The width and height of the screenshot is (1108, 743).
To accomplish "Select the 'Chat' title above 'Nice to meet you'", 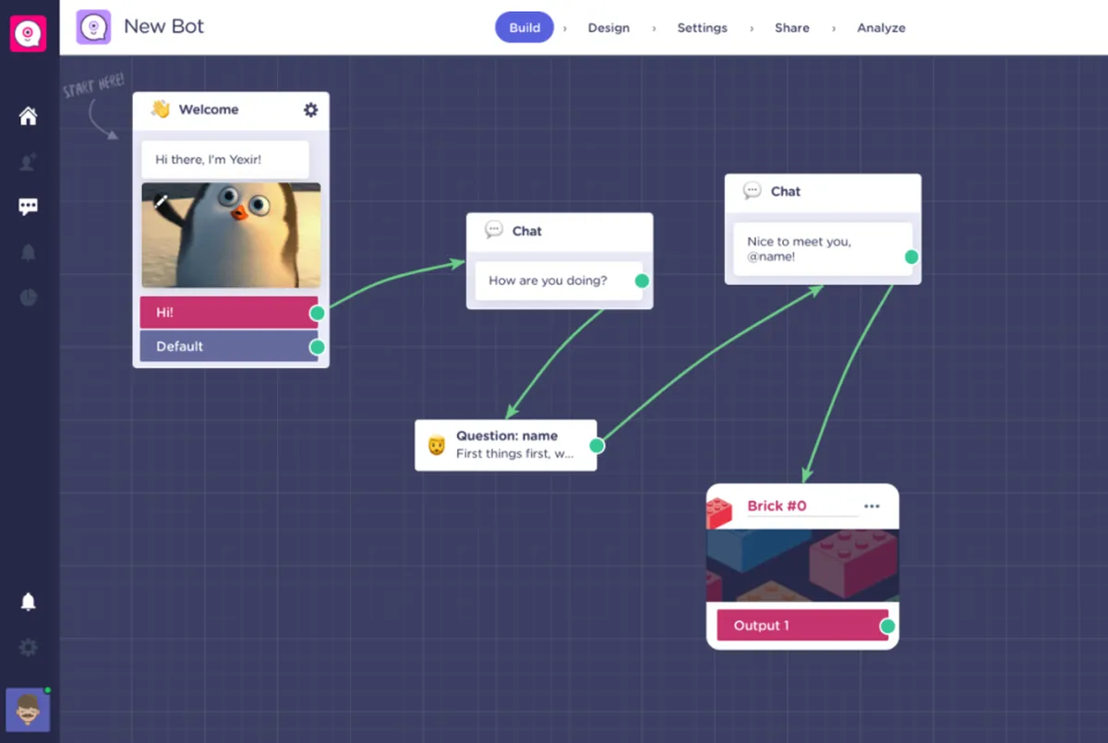I will (x=786, y=191).
